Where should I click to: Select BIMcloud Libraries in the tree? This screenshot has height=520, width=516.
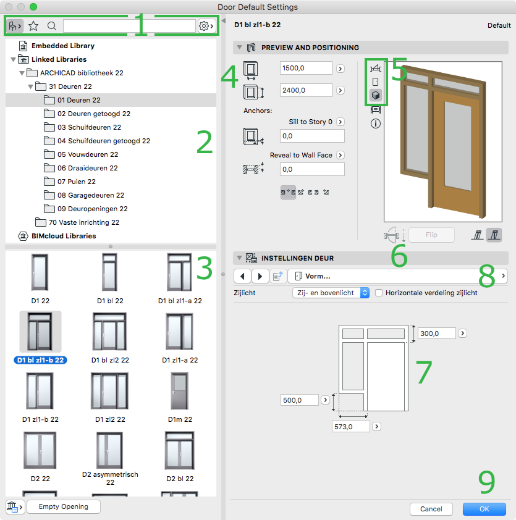[x=64, y=236]
